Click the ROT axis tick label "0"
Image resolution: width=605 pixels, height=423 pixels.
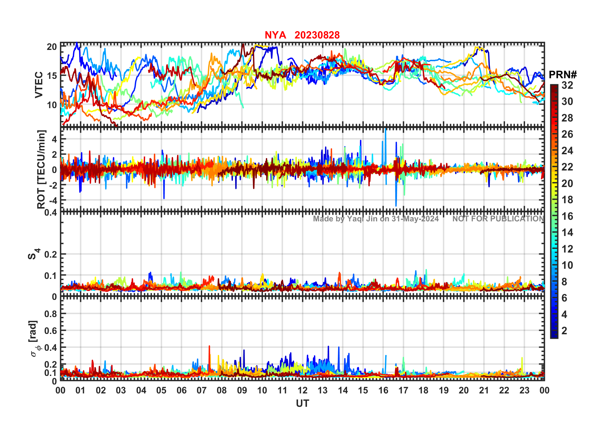(x=54, y=170)
